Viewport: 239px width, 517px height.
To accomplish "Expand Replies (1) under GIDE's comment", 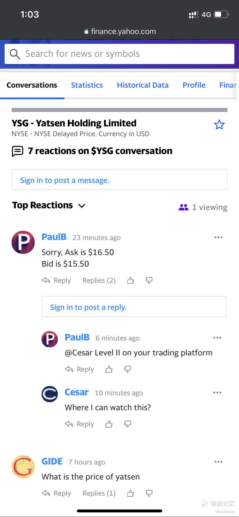I will tap(99, 493).
